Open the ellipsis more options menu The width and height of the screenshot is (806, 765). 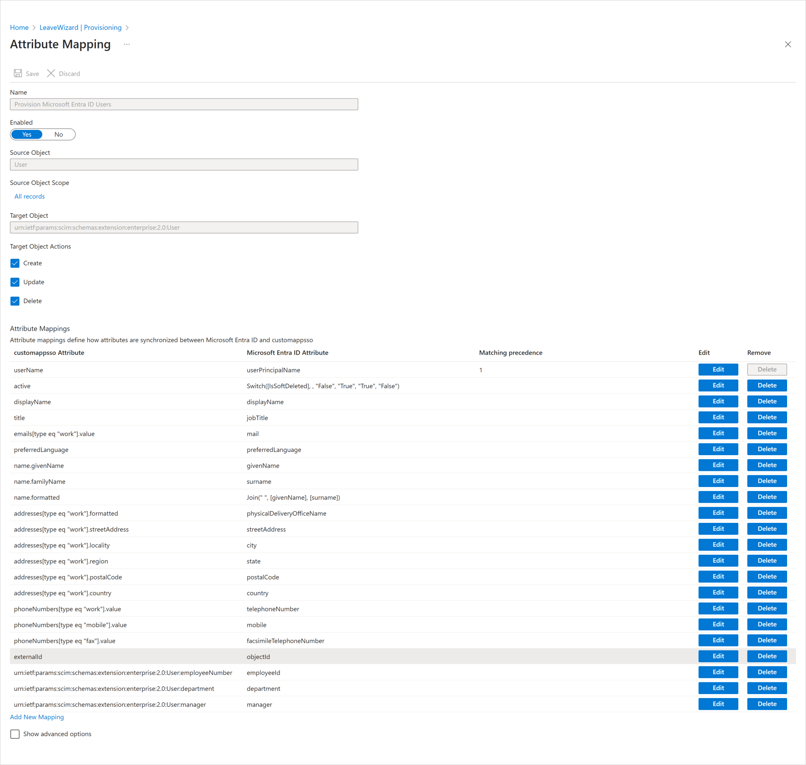pyautogui.click(x=127, y=44)
